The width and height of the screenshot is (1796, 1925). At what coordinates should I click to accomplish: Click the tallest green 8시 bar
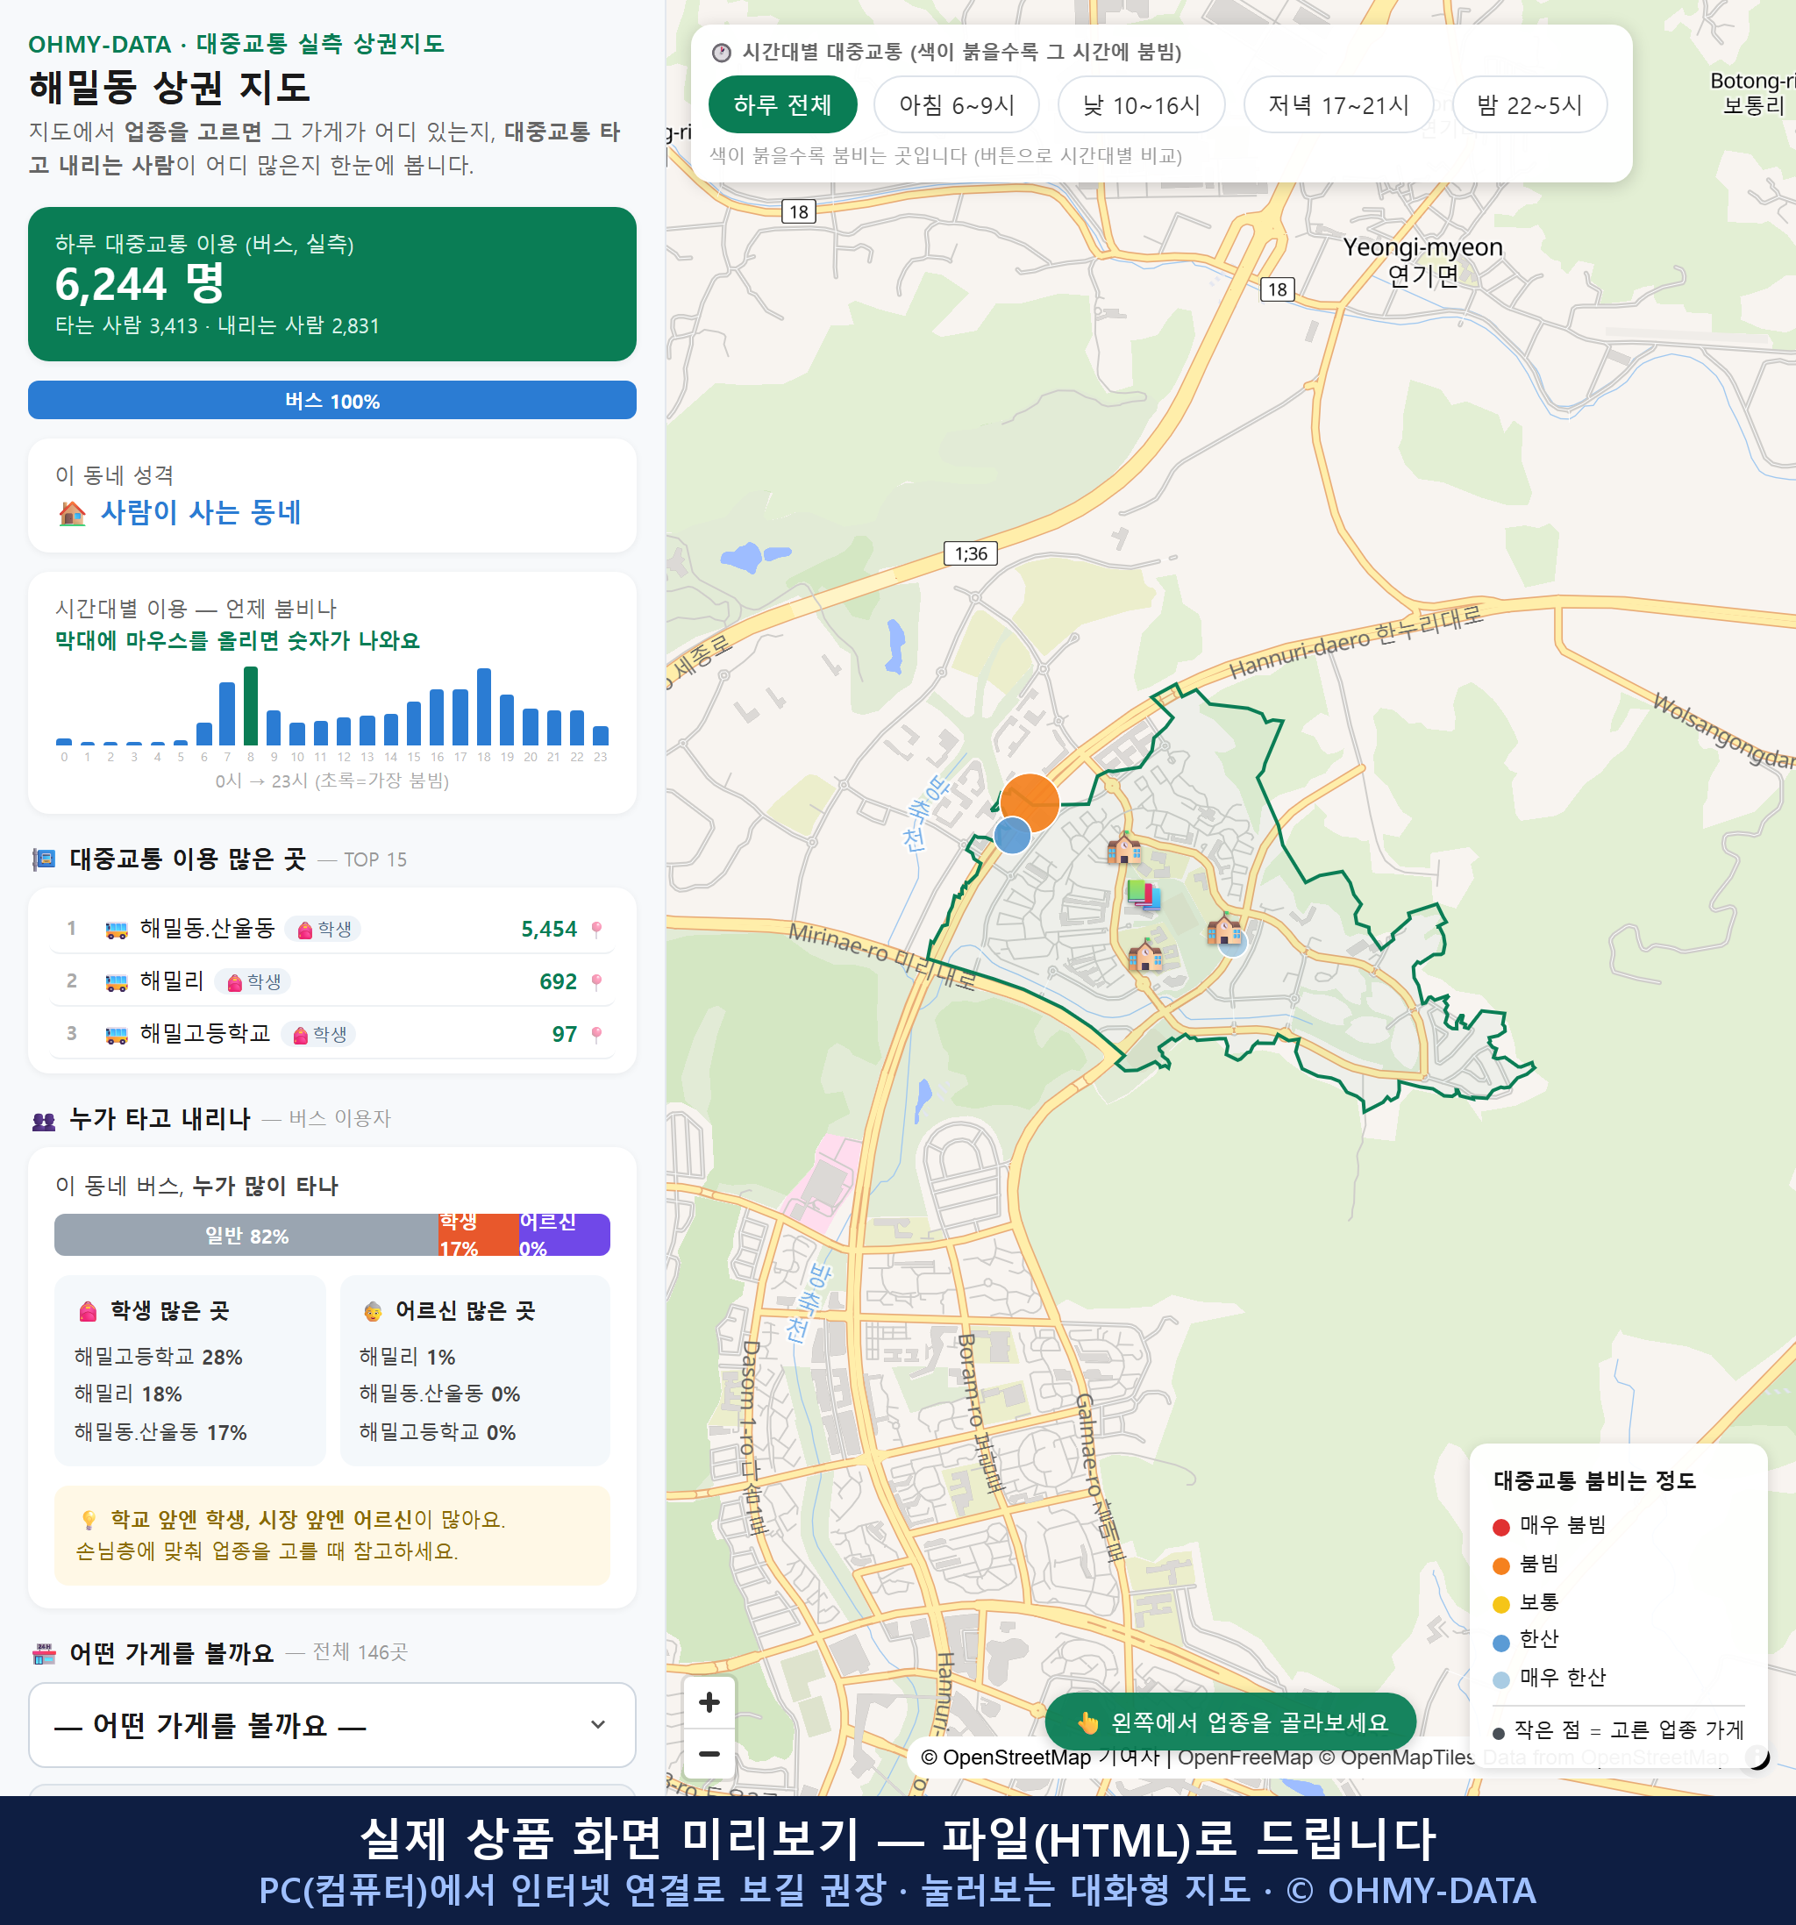point(251,706)
